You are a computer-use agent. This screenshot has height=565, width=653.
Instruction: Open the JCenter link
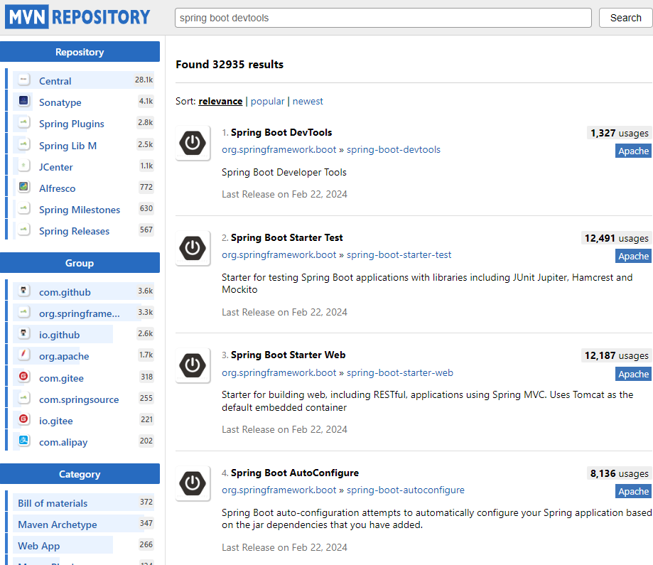[56, 167]
